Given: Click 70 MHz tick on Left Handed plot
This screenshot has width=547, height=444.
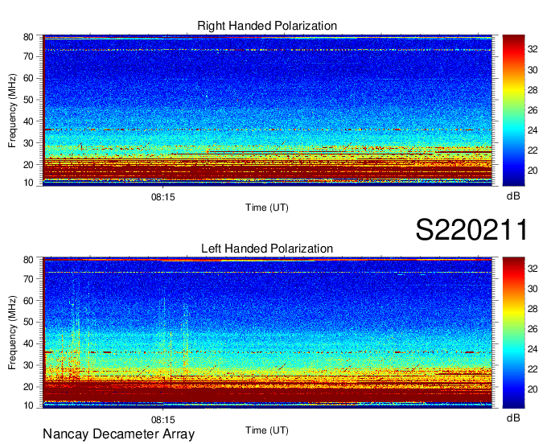Looking at the screenshot, I should tap(28, 278).
